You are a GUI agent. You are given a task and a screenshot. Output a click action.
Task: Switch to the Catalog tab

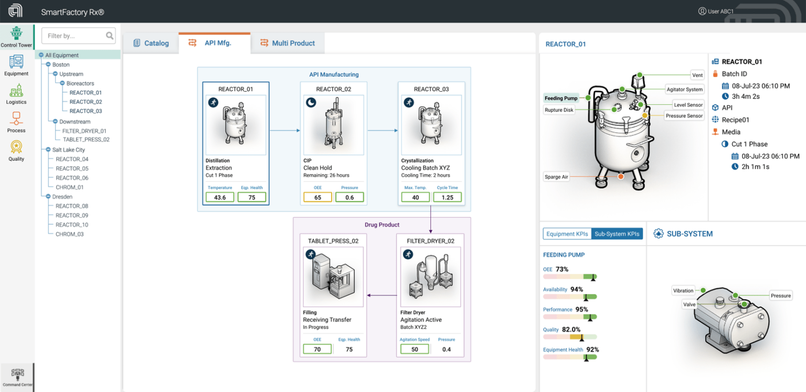[x=151, y=43]
